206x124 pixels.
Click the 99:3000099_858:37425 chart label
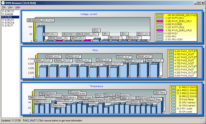(x=41, y=20)
